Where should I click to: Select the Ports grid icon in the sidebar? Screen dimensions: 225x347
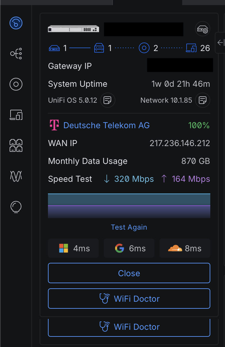click(x=16, y=145)
